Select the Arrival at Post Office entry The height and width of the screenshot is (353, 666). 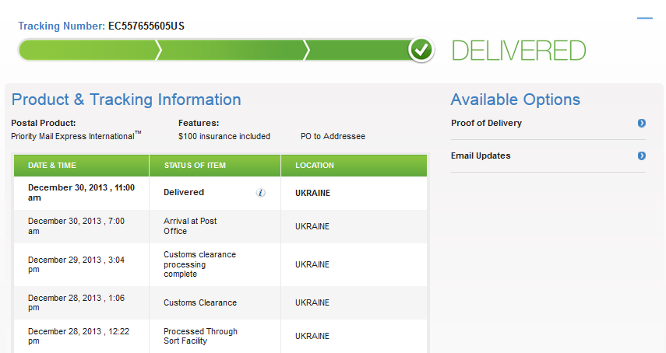(190, 226)
